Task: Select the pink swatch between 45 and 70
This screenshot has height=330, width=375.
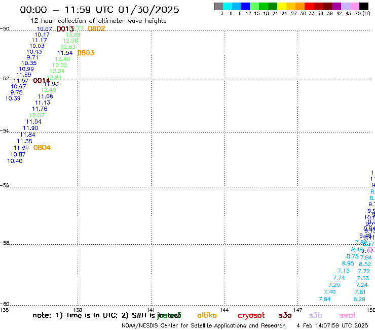Action: [x=354, y=6]
